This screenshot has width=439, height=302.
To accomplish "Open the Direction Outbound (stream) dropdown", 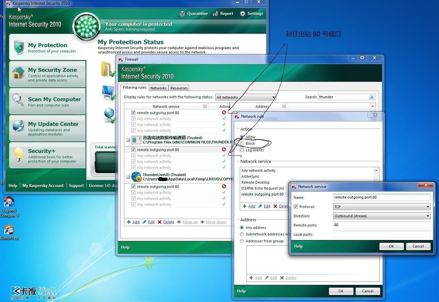I will [x=382, y=216].
